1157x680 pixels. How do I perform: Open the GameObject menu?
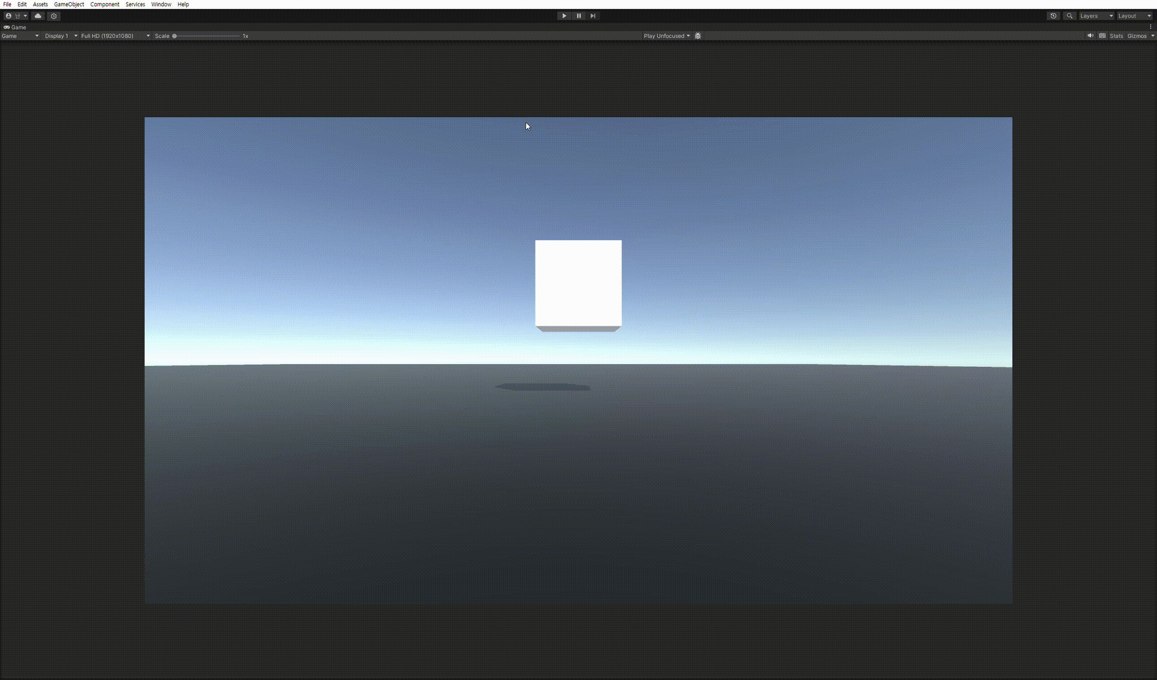(69, 4)
